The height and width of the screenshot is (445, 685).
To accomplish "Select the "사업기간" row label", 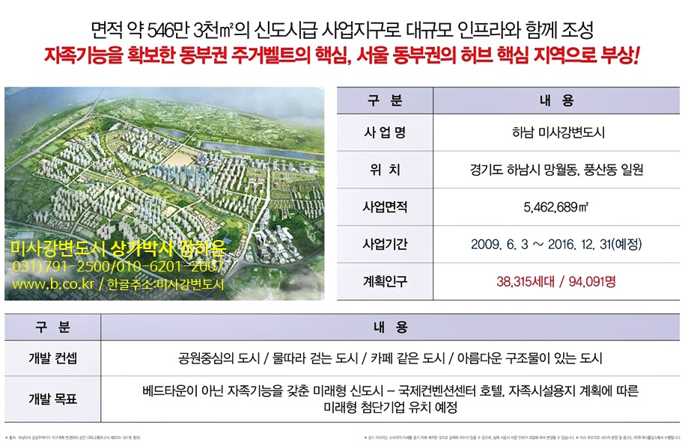I will pos(385,244).
